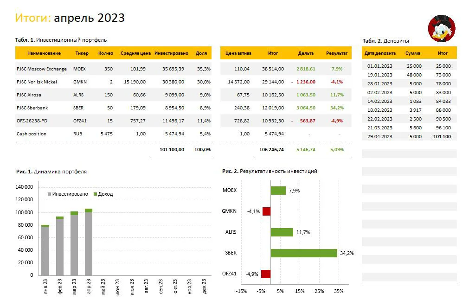This screenshot has width=475, height=306.
Task: Select the 21.03.2023 deposit date
Action: click(379, 127)
